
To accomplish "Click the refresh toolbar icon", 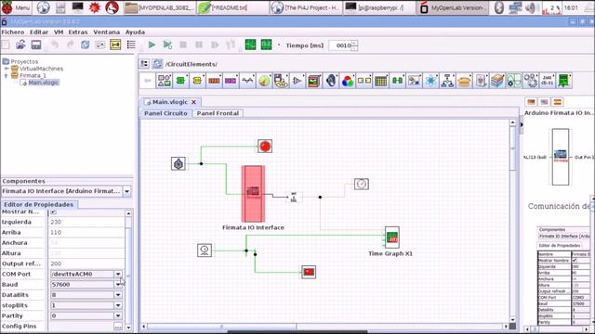I will pos(85,45).
